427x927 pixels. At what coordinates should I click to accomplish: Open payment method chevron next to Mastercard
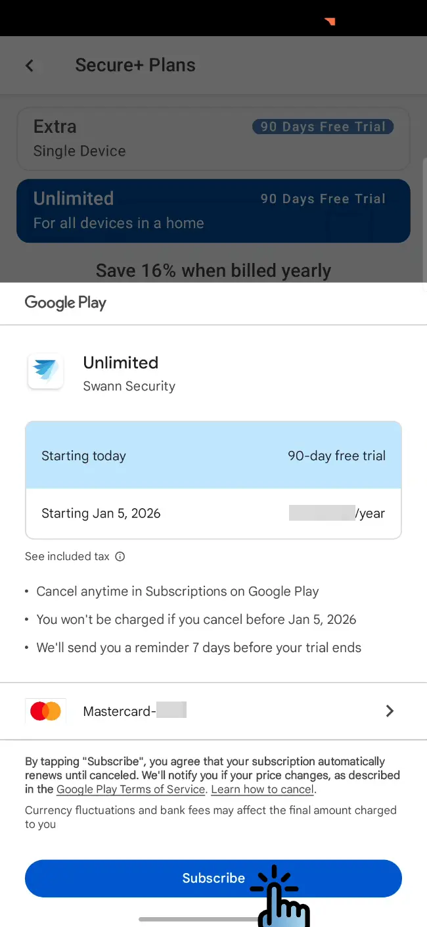[390, 711]
